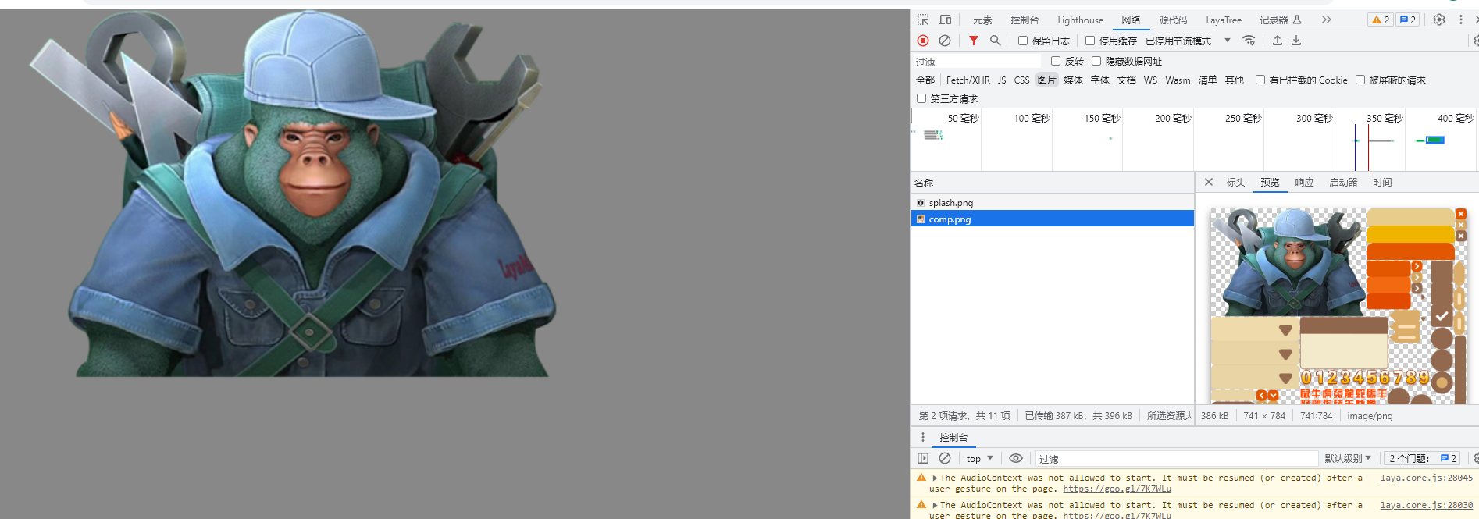Image resolution: width=1479 pixels, height=519 pixels.
Task: Click the import HAR upload icon
Action: (x=1278, y=41)
